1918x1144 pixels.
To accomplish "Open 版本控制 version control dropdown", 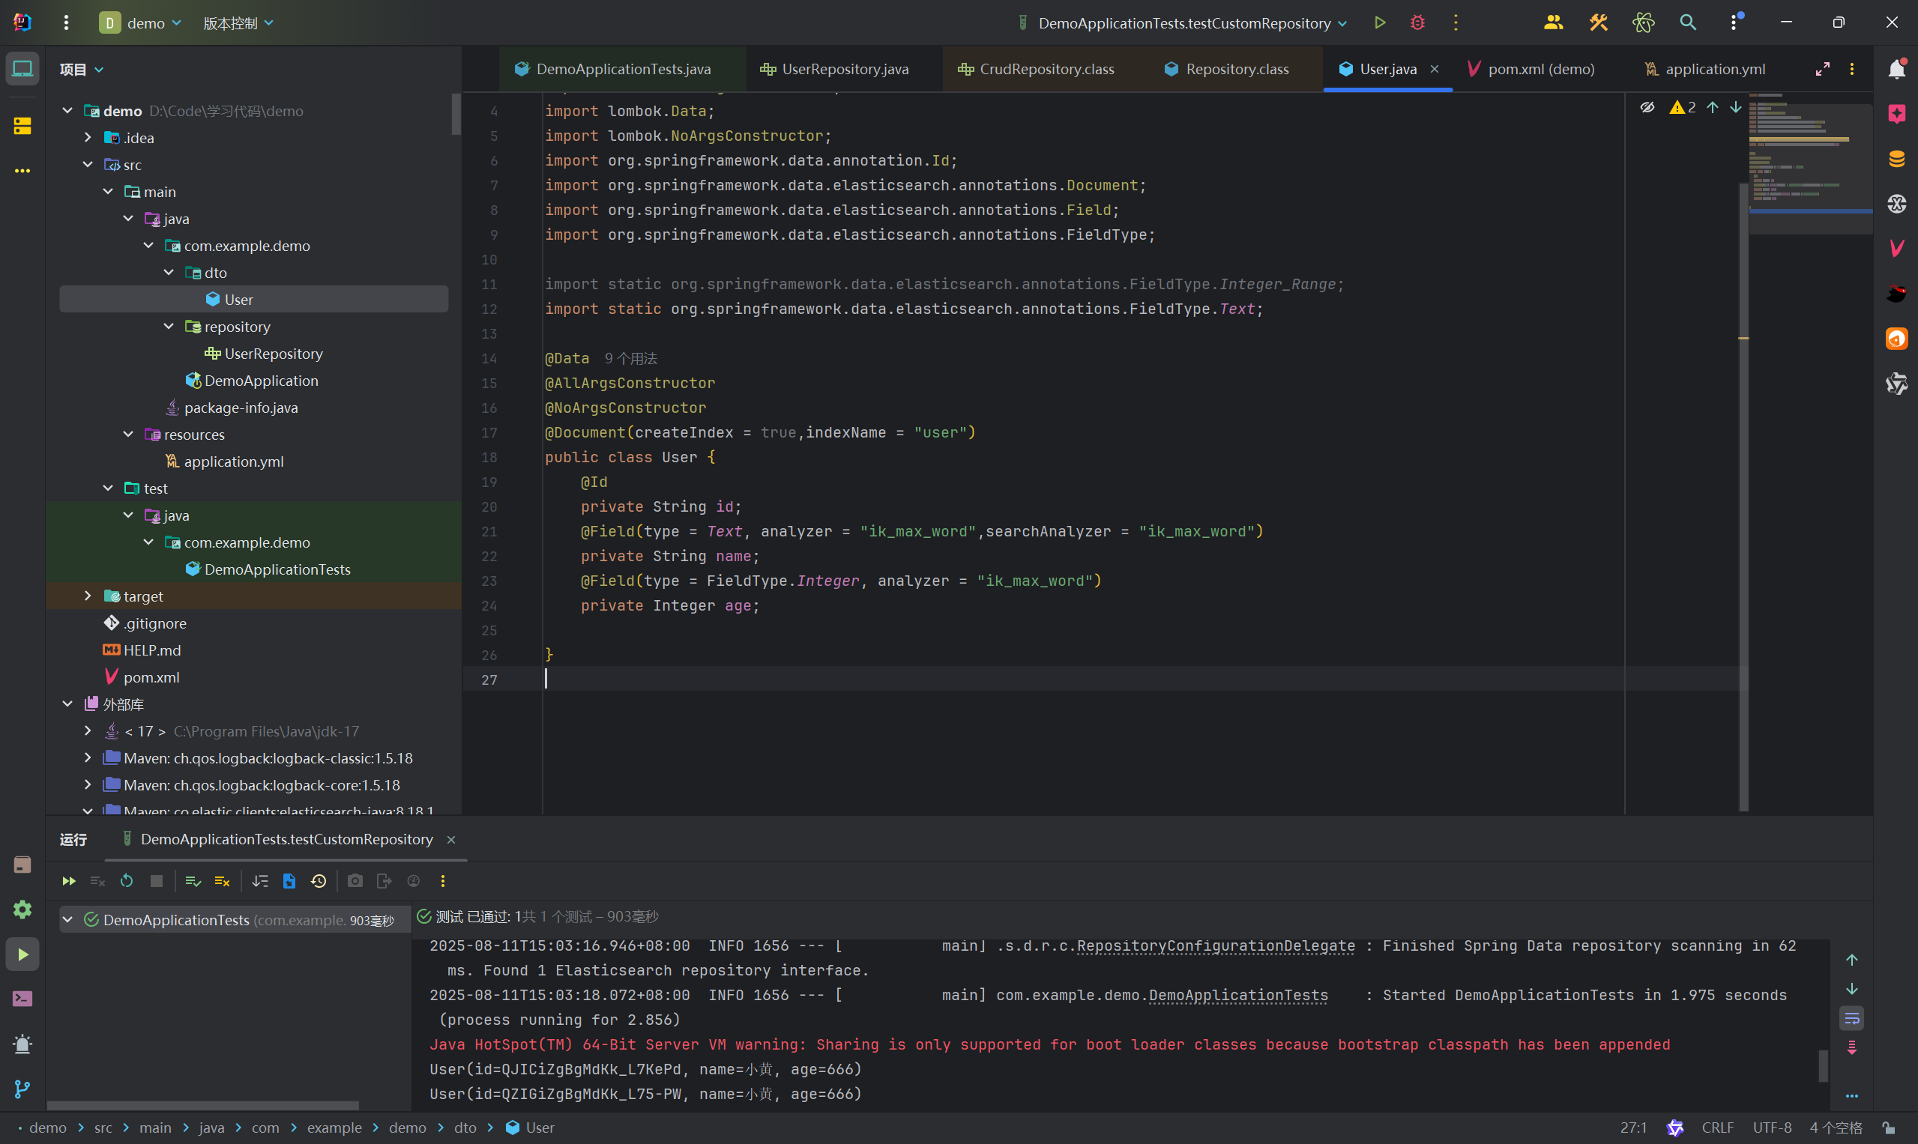I will click(238, 23).
